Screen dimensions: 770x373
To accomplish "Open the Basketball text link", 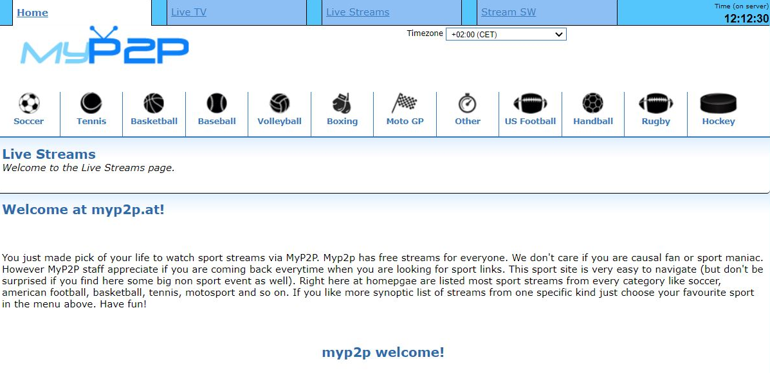I will [x=154, y=121].
